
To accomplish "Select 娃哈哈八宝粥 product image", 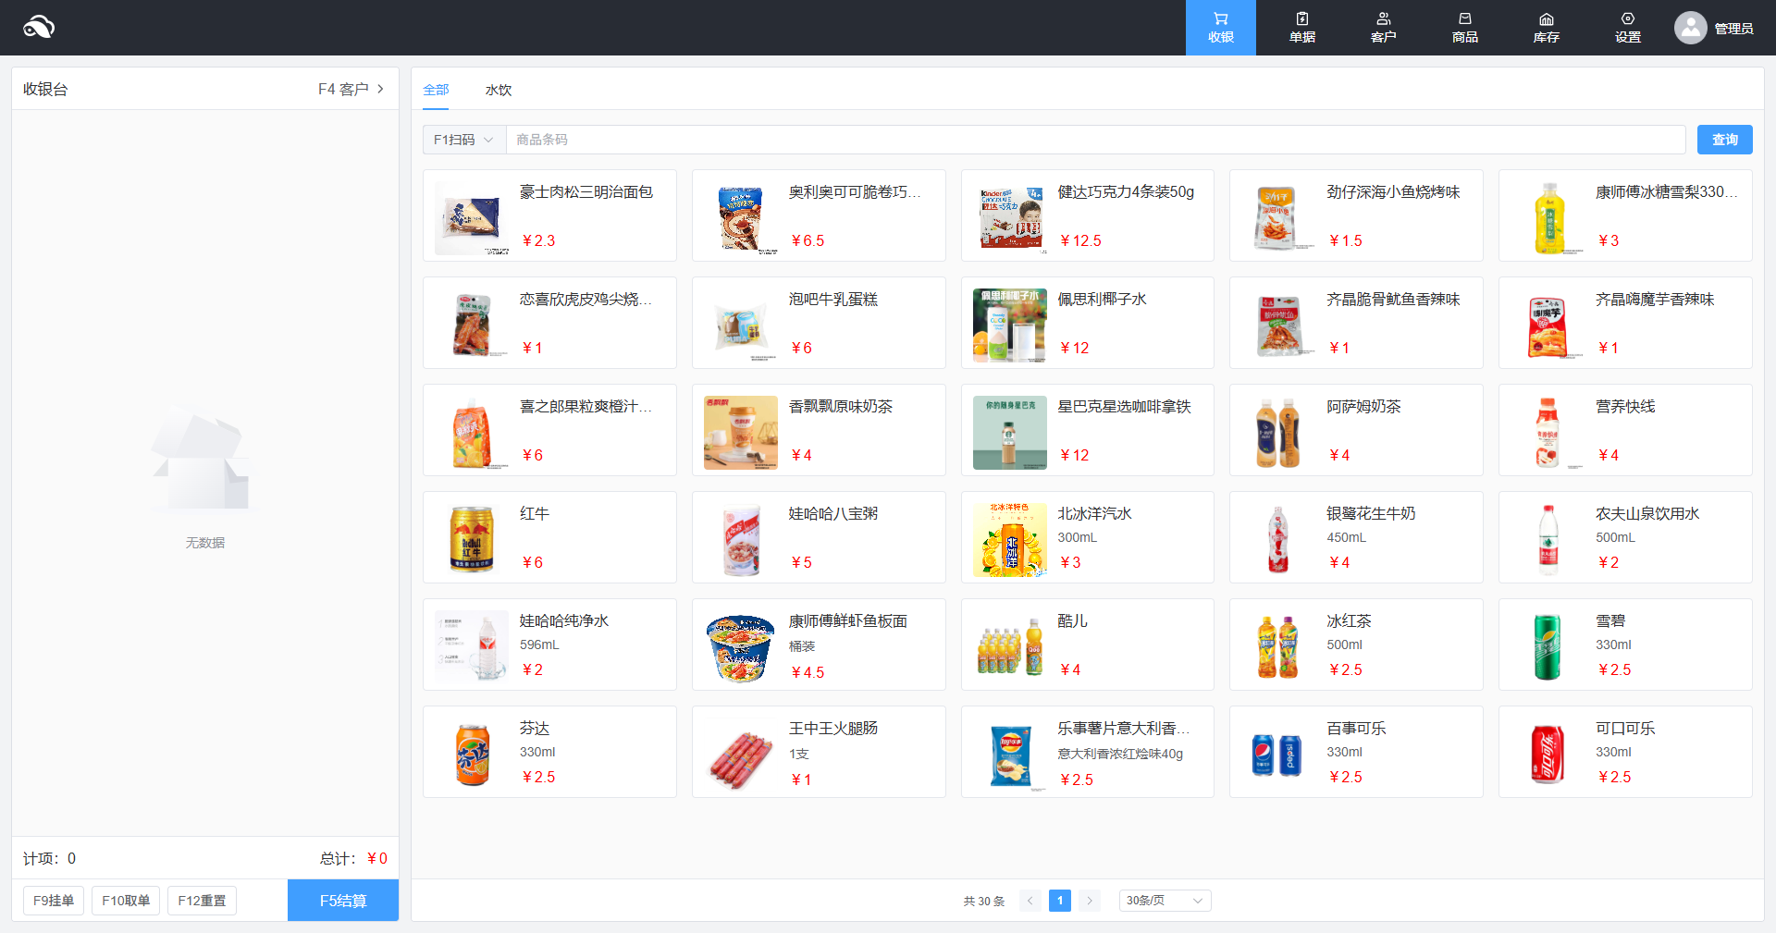I will pyautogui.click(x=741, y=540).
